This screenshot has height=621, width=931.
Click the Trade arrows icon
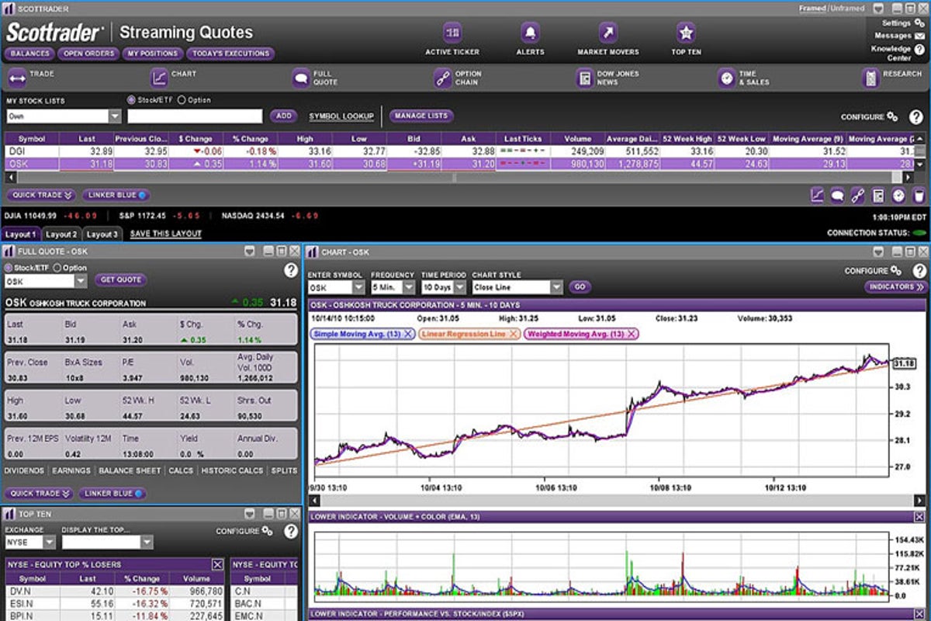coord(17,78)
